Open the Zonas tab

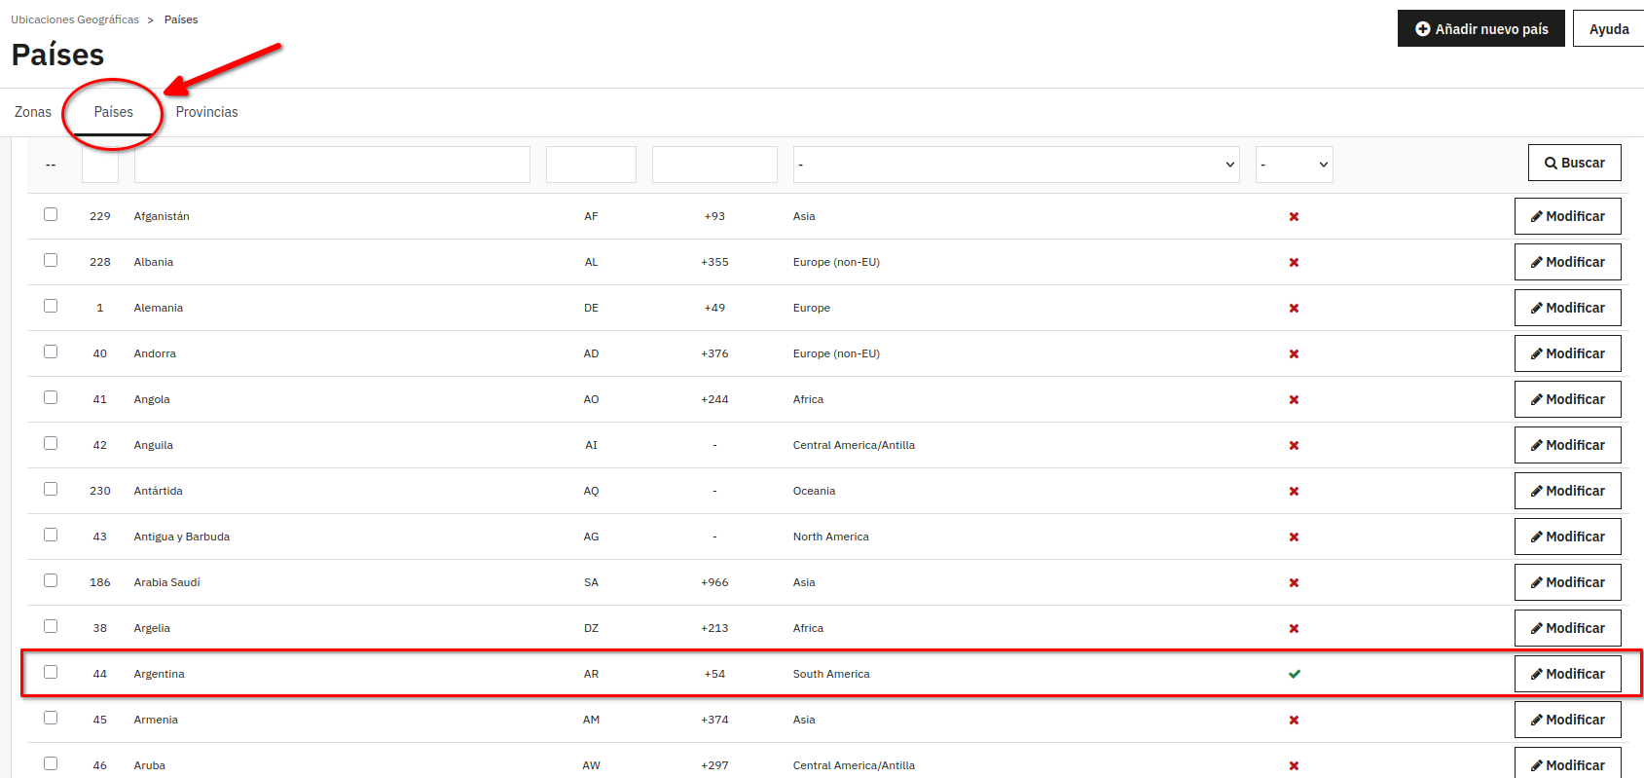tap(33, 112)
